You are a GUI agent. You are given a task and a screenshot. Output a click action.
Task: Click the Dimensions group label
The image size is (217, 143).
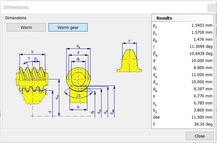pyautogui.click(x=16, y=18)
